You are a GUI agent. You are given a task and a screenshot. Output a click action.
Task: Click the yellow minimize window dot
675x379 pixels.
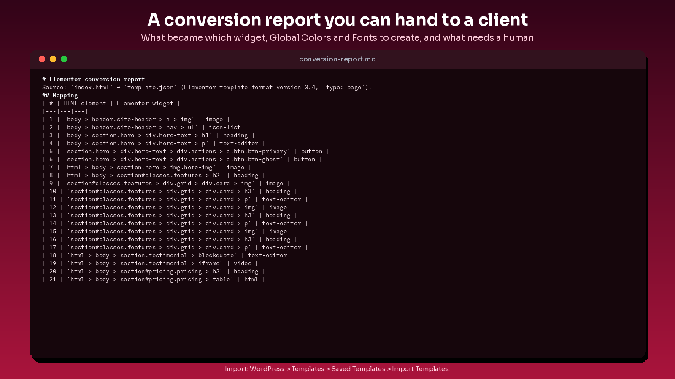53,59
